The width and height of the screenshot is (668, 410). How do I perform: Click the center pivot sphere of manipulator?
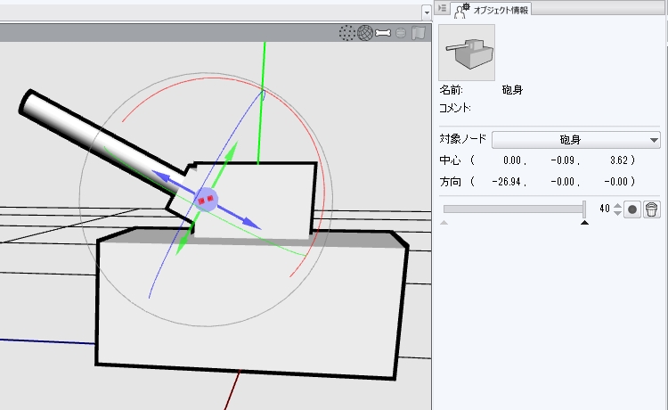(x=207, y=200)
